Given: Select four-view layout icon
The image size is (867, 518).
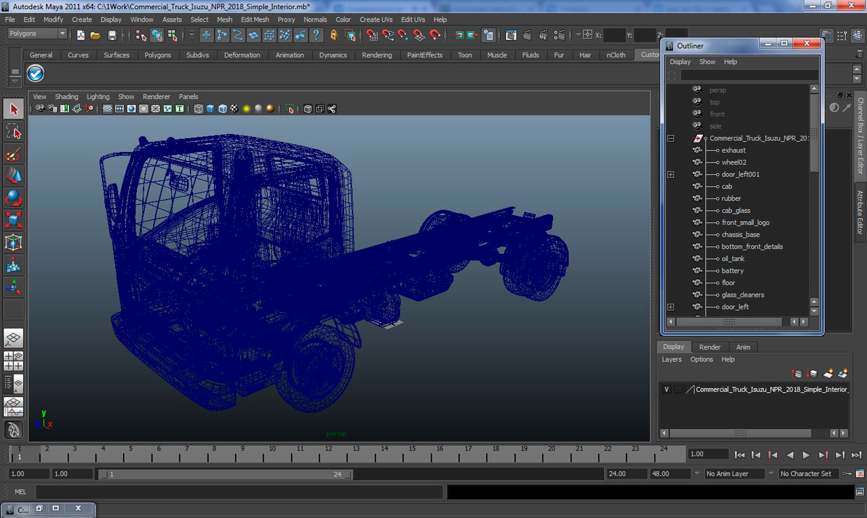Looking at the screenshot, I should coord(13,361).
